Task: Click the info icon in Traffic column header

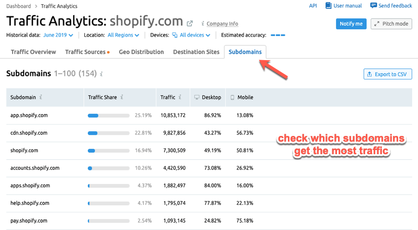Action: click(x=180, y=97)
